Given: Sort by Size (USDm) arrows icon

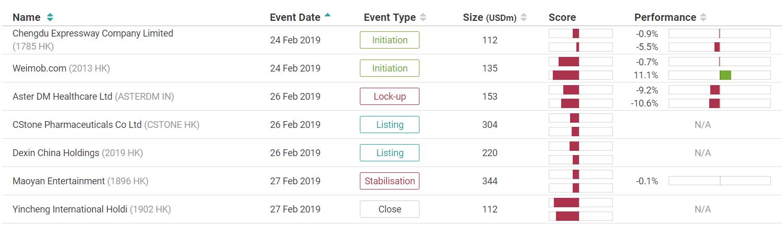Looking at the screenshot, I should (524, 18).
